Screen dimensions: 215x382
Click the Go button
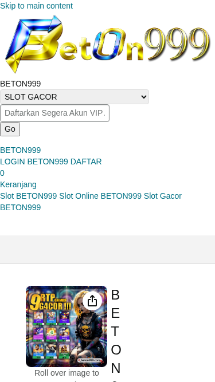(10, 129)
